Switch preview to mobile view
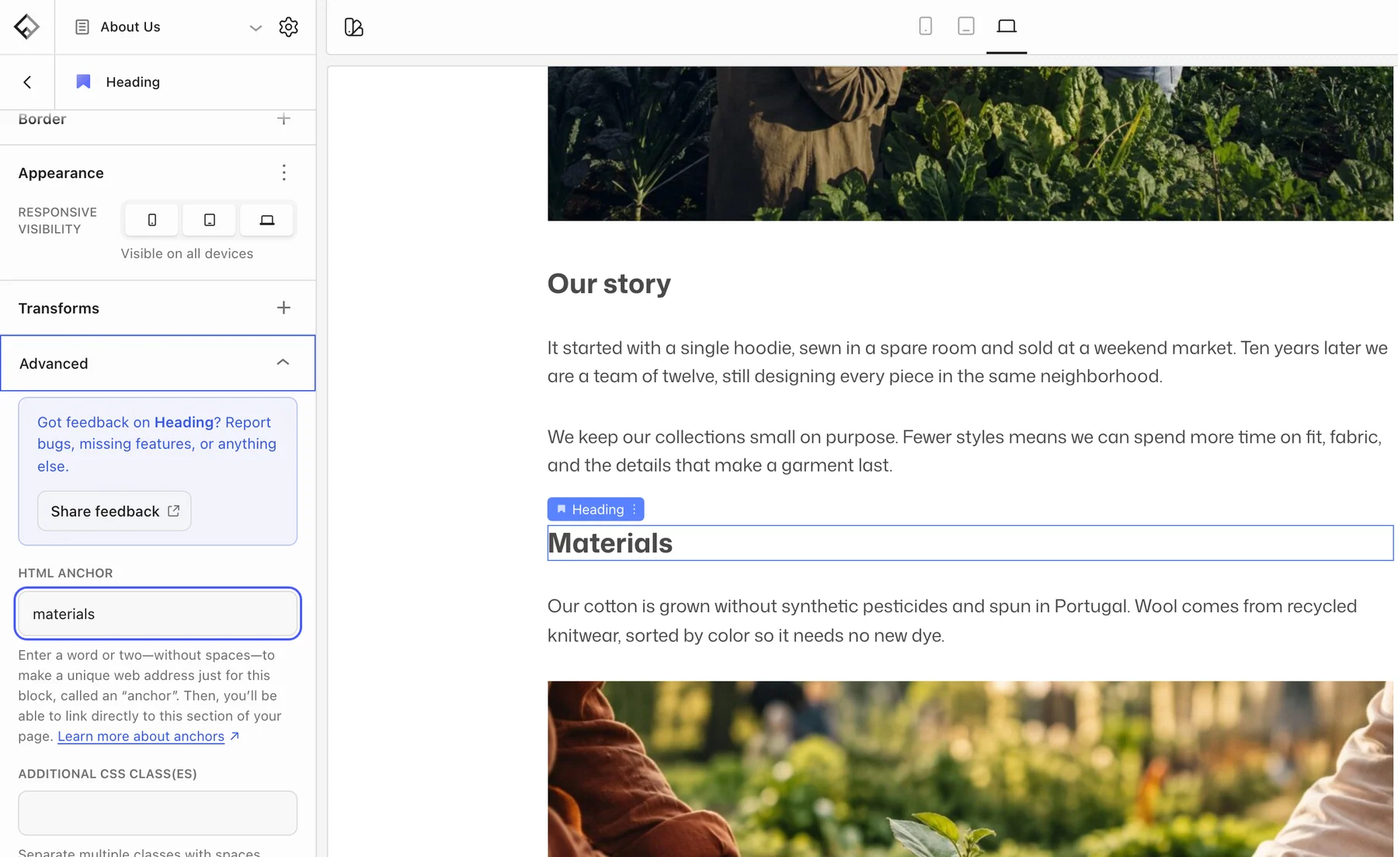The height and width of the screenshot is (857, 1398). click(925, 26)
